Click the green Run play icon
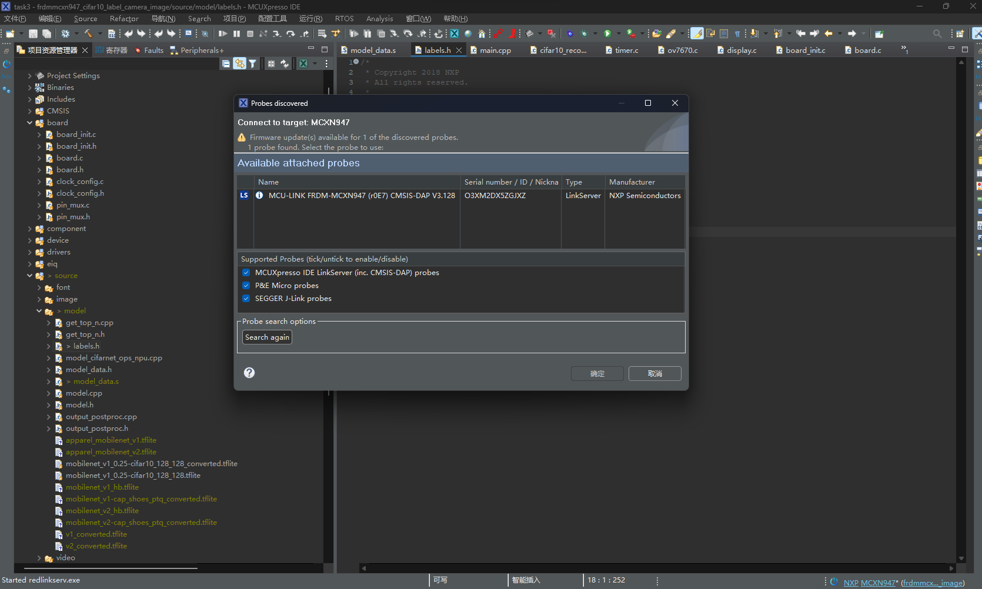Viewport: 982px width, 589px height. point(607,34)
